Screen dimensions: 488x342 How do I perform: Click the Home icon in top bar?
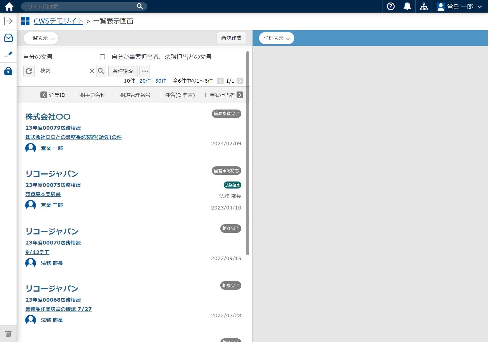[x=9, y=6]
